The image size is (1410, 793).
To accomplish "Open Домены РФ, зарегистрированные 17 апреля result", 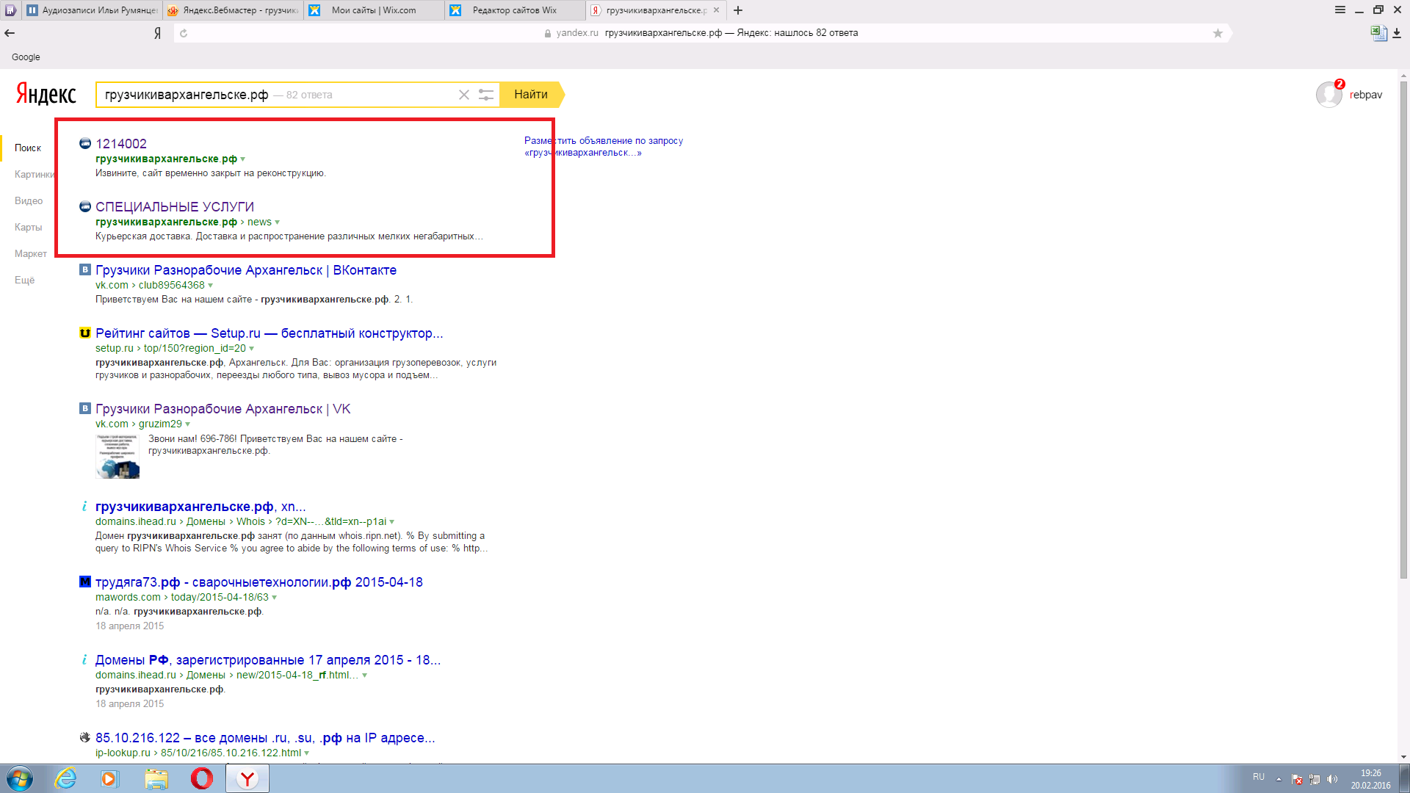I will (x=268, y=660).
